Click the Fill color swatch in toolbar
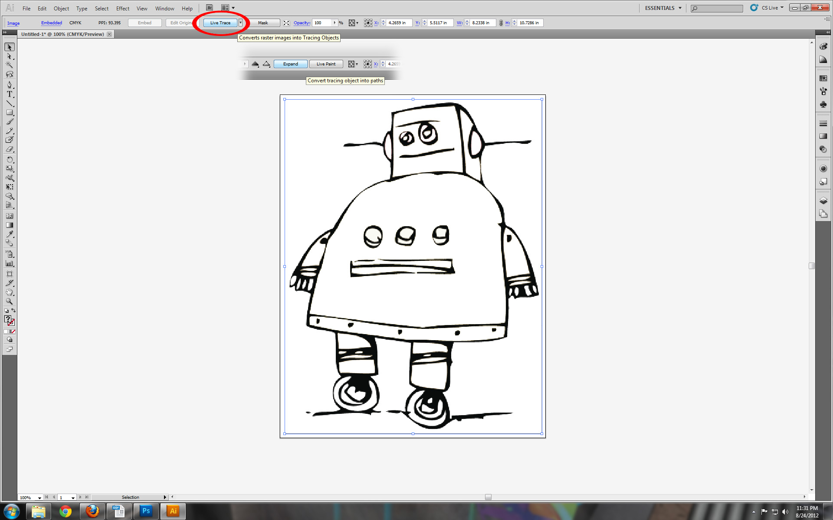 [8, 319]
